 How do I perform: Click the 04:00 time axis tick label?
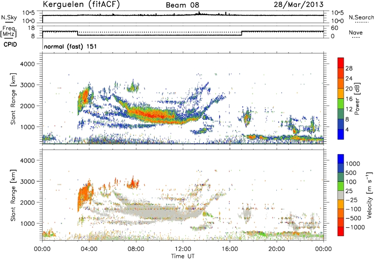point(89,249)
